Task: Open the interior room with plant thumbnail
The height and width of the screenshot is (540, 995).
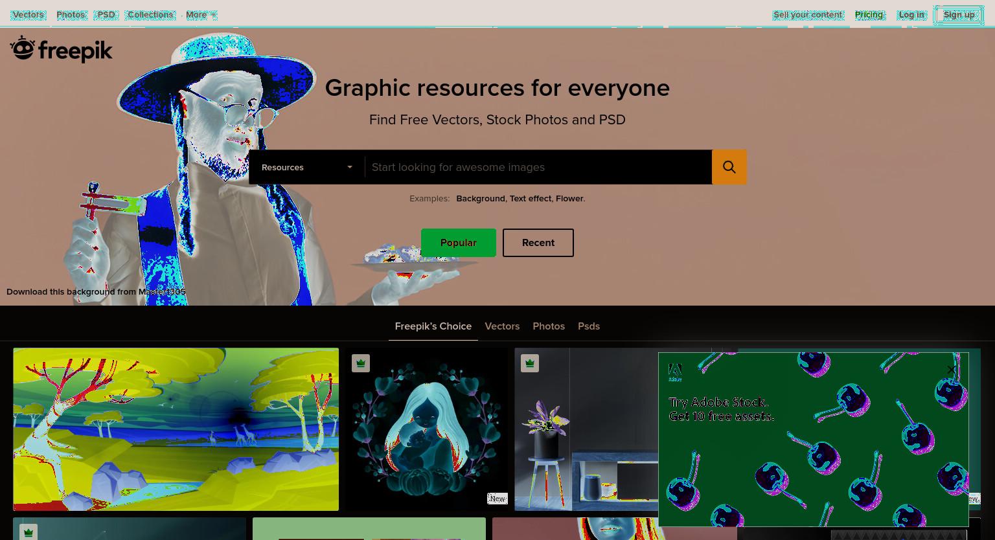Action: pos(586,429)
